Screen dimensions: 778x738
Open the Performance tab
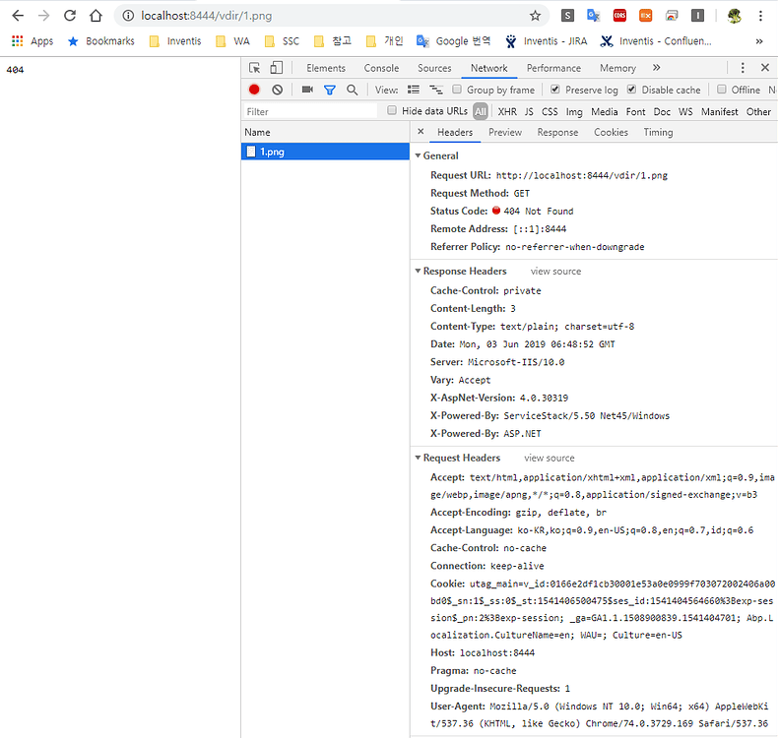coord(553,68)
